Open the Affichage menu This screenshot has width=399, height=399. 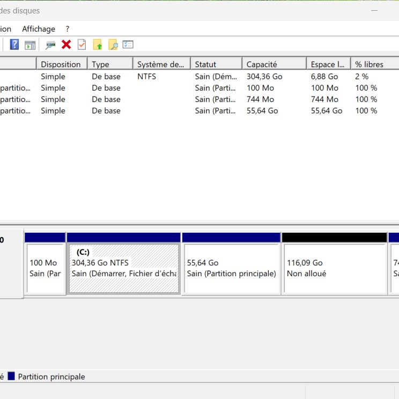(39, 29)
